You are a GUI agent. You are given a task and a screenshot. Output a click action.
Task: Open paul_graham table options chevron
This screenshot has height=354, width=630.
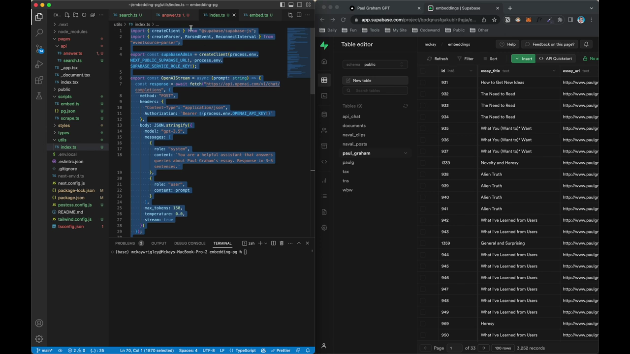[x=406, y=153]
